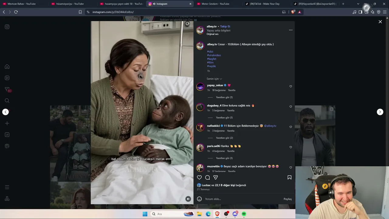Open the dashboard chart icon in the sidebar
This screenshot has height=219, width=389.
[x=7, y=135]
